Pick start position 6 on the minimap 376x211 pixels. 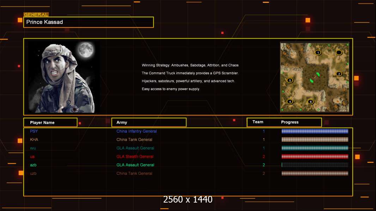[x=310, y=102]
